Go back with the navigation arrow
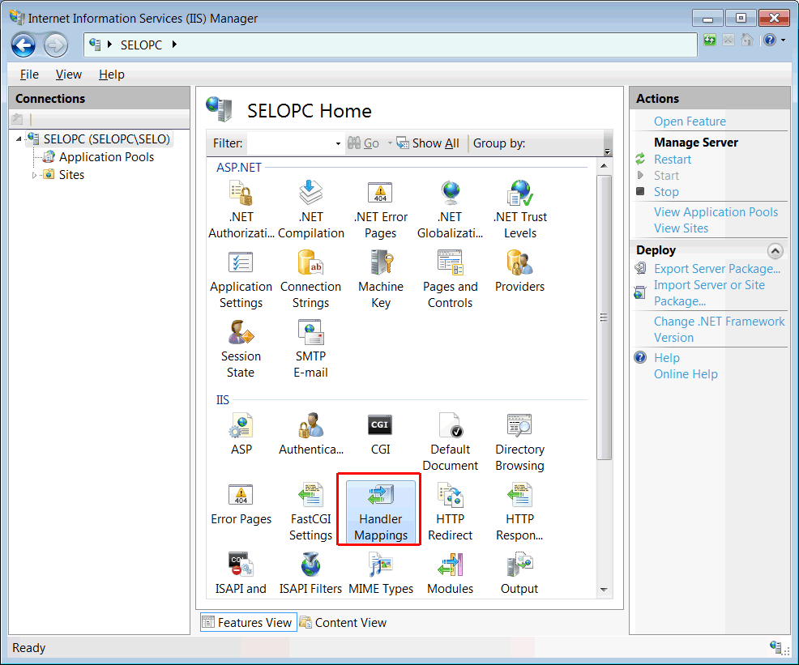 coord(23,45)
